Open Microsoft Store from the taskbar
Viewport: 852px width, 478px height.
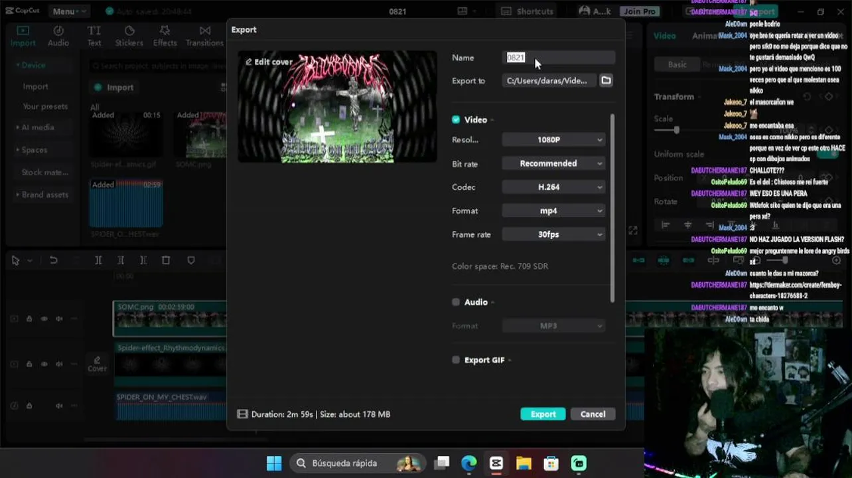point(551,463)
